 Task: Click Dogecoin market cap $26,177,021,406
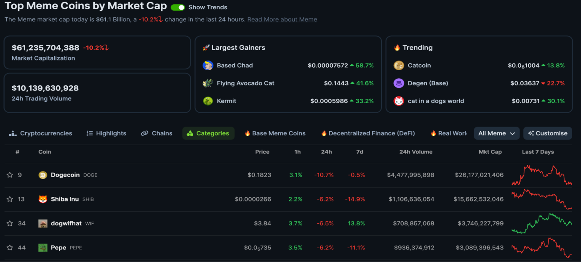[x=479, y=175]
